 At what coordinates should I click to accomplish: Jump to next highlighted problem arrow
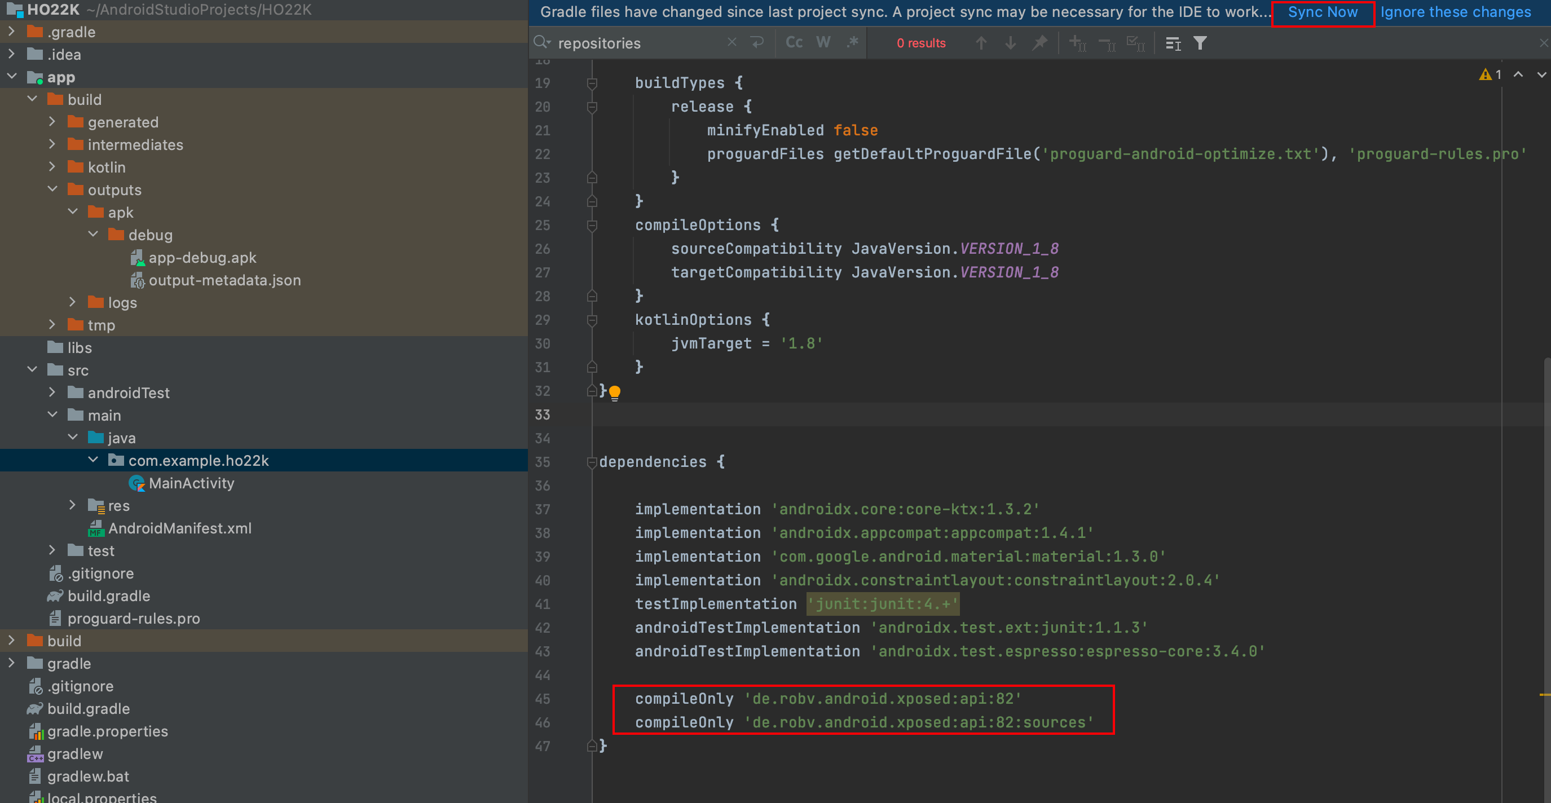[1541, 74]
